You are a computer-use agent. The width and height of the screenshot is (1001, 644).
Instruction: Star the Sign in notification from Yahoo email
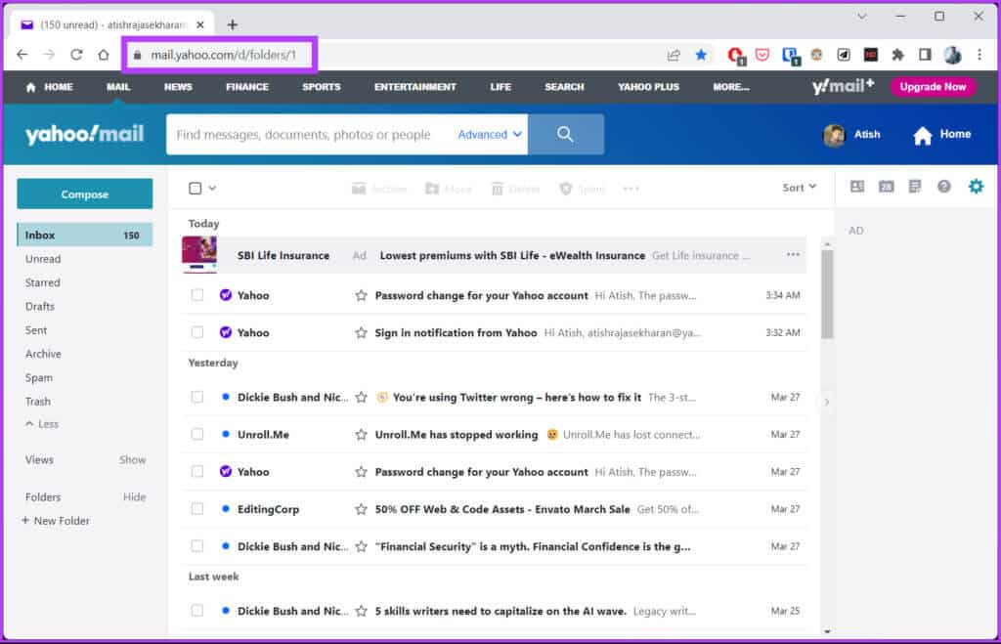tap(362, 332)
